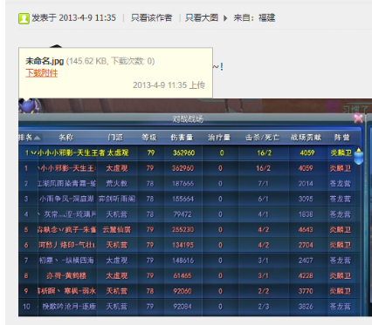The height and width of the screenshot is (325, 372).
Task: Click the 门派 column header
Action: coord(115,138)
